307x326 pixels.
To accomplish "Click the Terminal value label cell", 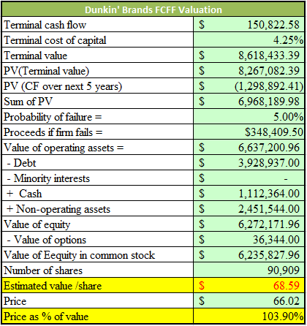I will (x=98, y=55).
